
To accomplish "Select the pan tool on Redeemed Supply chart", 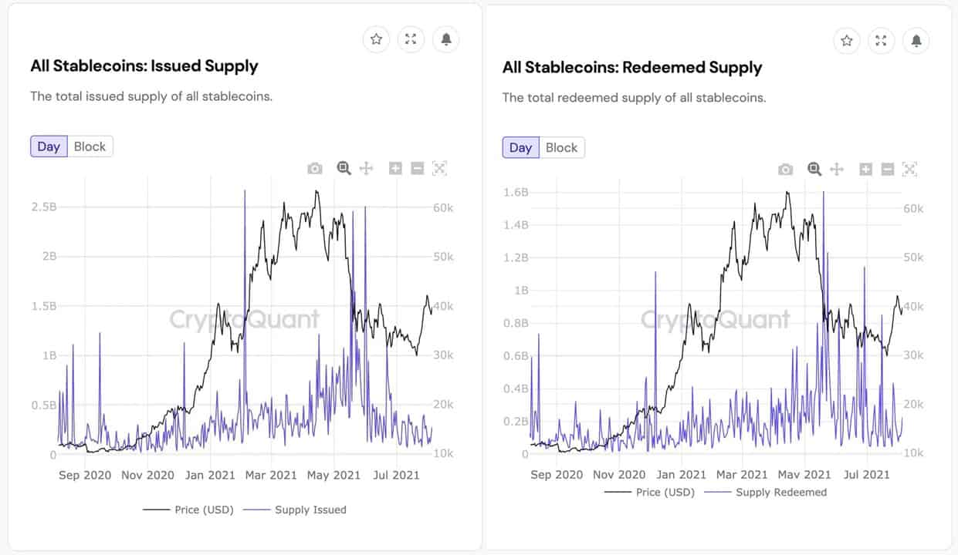I will point(837,169).
